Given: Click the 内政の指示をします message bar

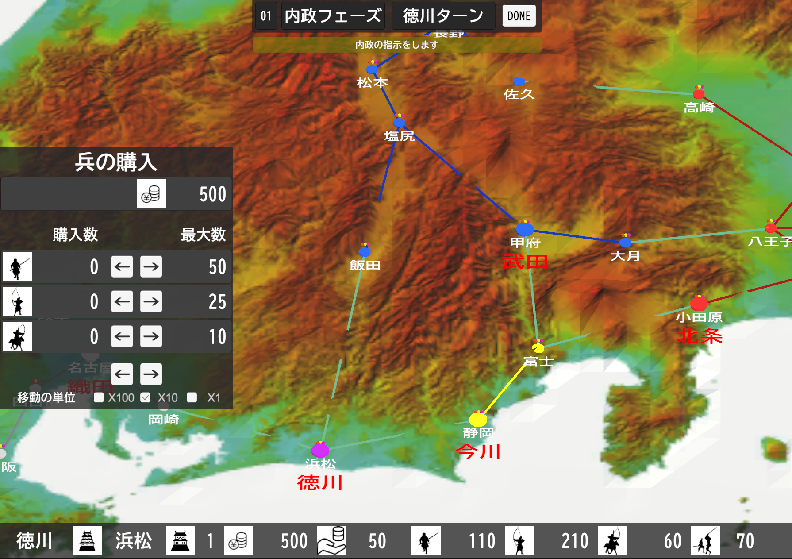Looking at the screenshot, I should 397,45.
